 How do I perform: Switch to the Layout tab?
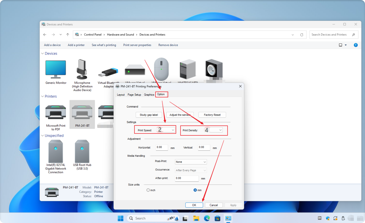coord(121,95)
